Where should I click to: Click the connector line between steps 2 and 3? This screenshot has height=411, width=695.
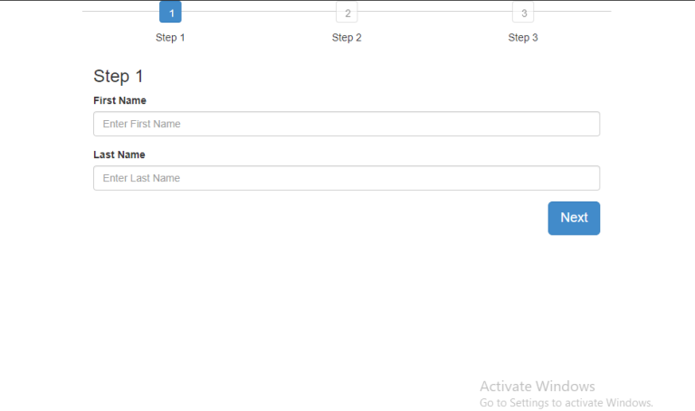click(434, 12)
